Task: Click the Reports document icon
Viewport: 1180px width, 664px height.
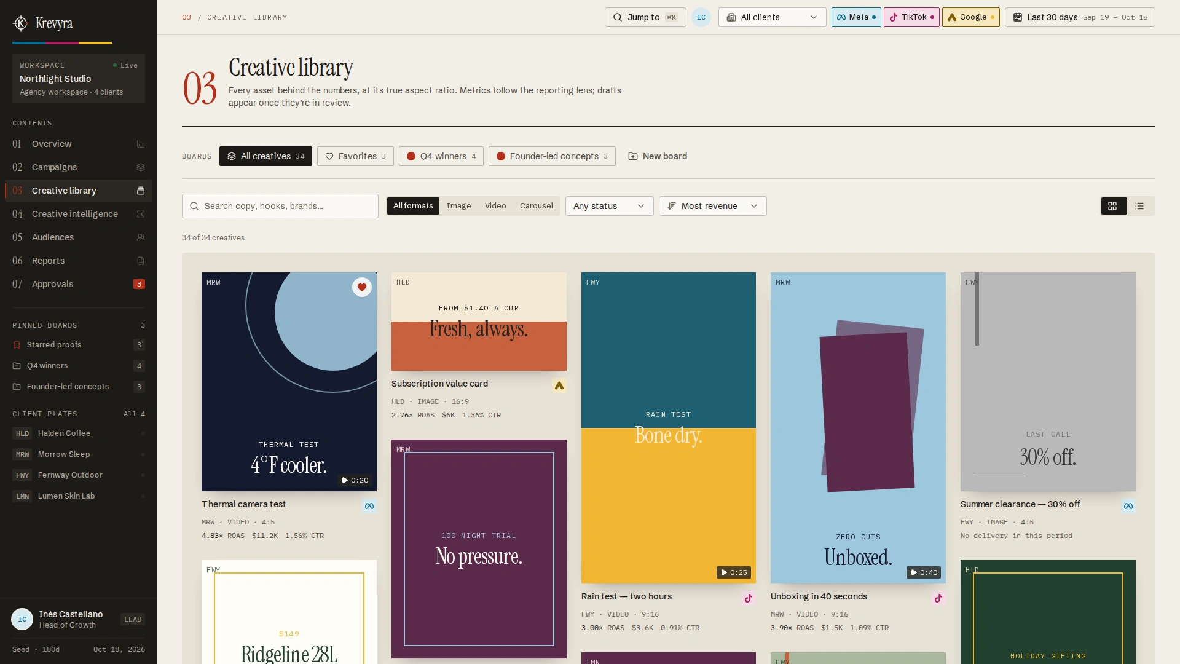Action: (140, 261)
